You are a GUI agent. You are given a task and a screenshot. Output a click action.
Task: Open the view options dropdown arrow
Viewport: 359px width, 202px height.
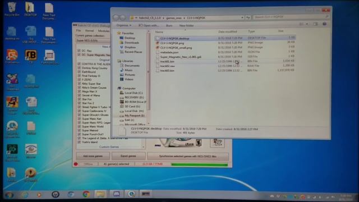(x=307, y=24)
